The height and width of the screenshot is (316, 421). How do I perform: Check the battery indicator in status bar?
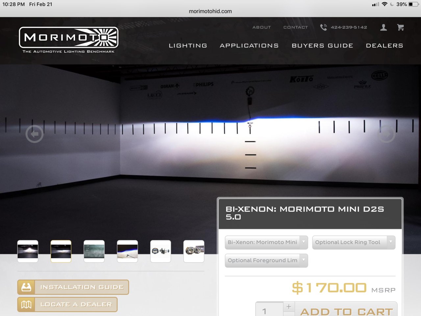[x=414, y=4]
